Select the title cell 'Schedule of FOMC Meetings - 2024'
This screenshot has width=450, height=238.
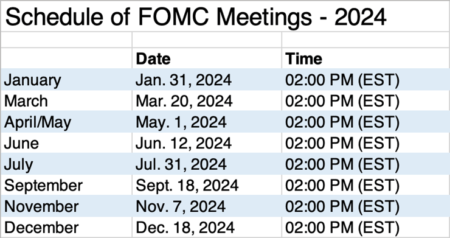point(225,16)
